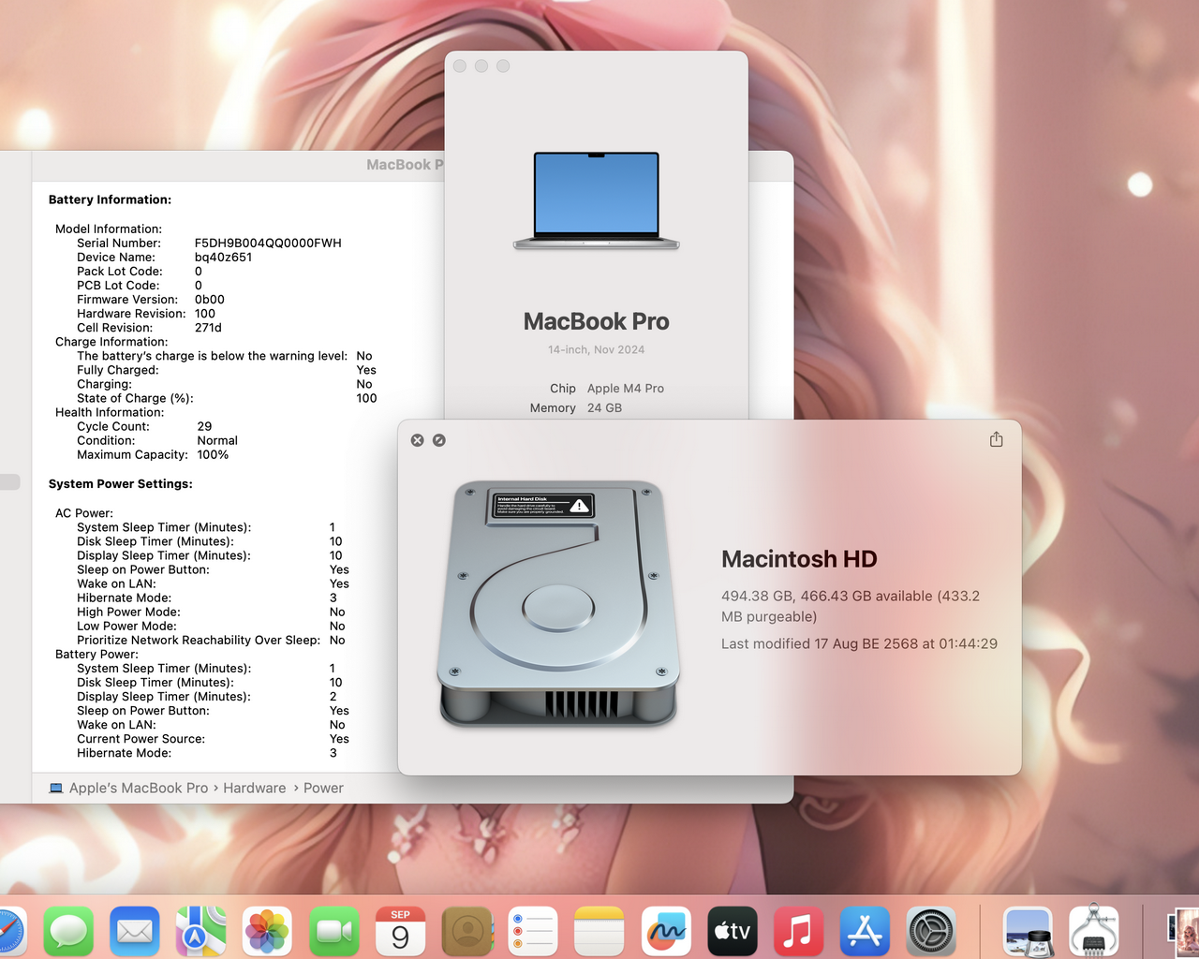Launch App Store from the dock
The width and height of the screenshot is (1199, 959).
pos(865,932)
